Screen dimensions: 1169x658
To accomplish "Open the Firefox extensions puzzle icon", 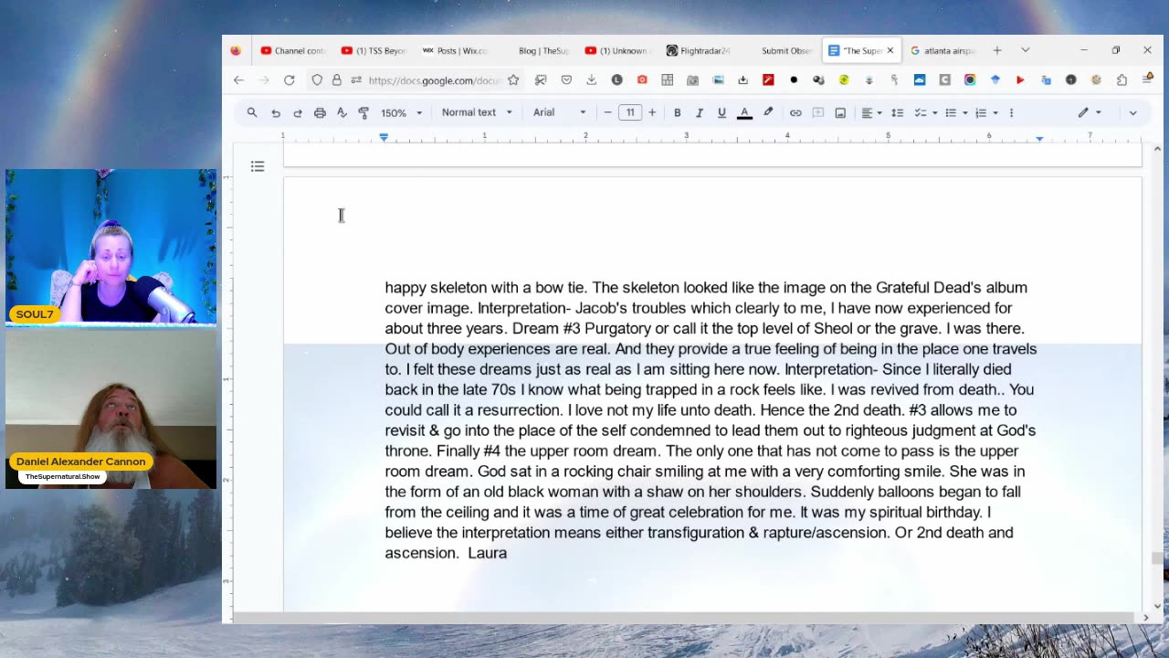I will coord(1122,80).
